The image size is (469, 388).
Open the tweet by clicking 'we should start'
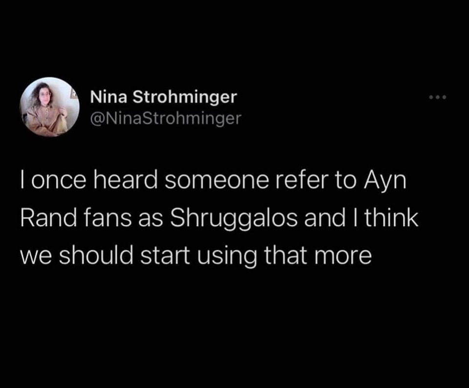coord(106,256)
